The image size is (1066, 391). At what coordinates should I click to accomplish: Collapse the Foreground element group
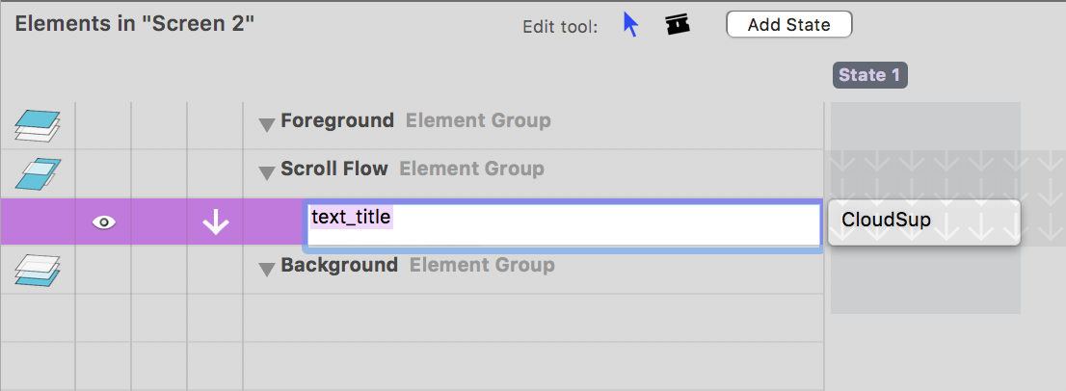[x=267, y=123]
